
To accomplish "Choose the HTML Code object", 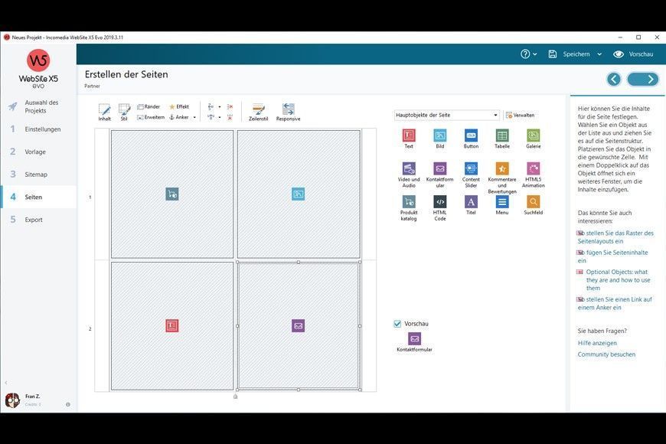I will (x=440, y=202).
